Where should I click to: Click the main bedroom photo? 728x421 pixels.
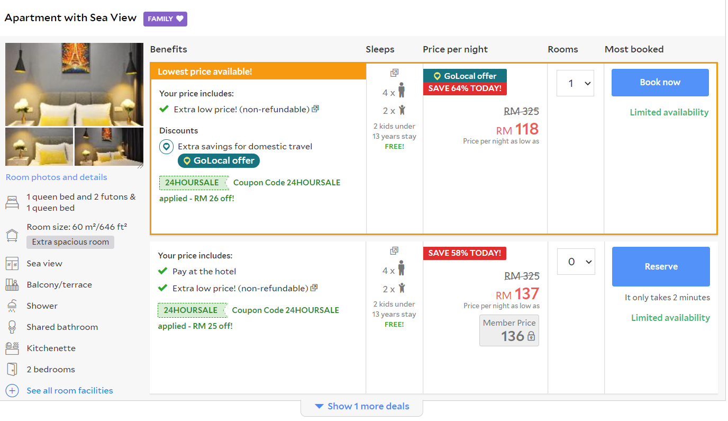[x=74, y=84]
